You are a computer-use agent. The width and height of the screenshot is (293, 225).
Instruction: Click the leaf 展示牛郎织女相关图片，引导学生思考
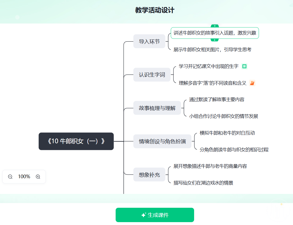click(x=212, y=50)
